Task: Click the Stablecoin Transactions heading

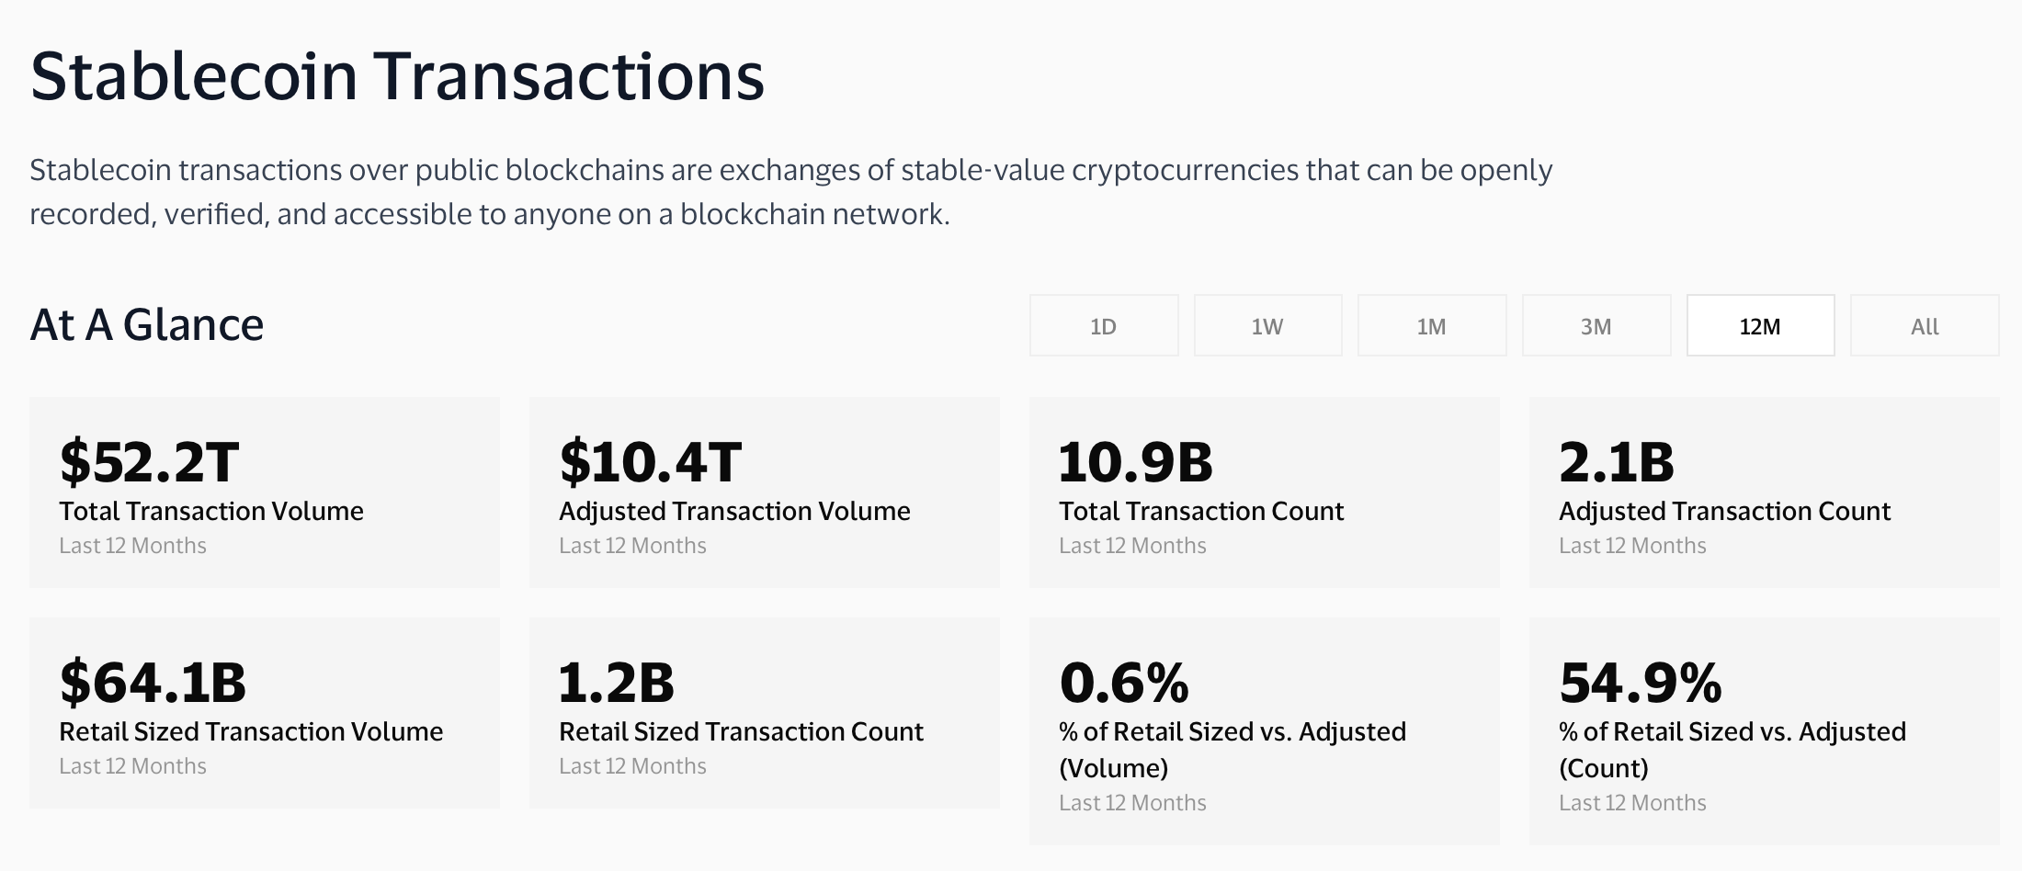Action: click(x=398, y=78)
